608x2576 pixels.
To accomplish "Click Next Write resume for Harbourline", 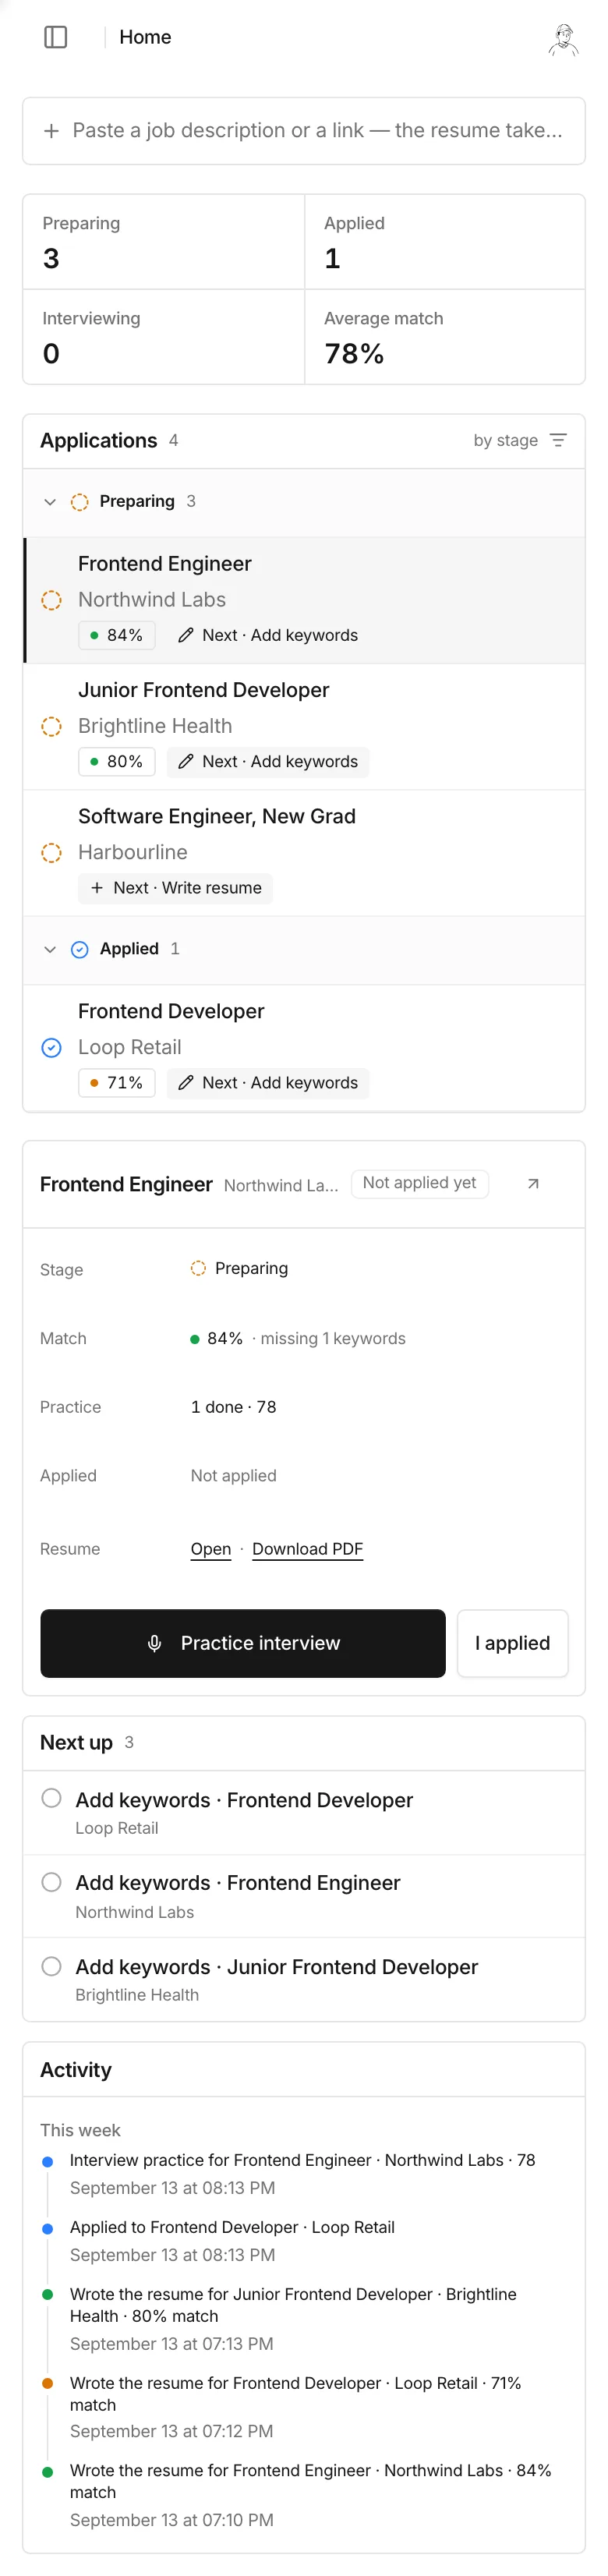I will (175, 887).
